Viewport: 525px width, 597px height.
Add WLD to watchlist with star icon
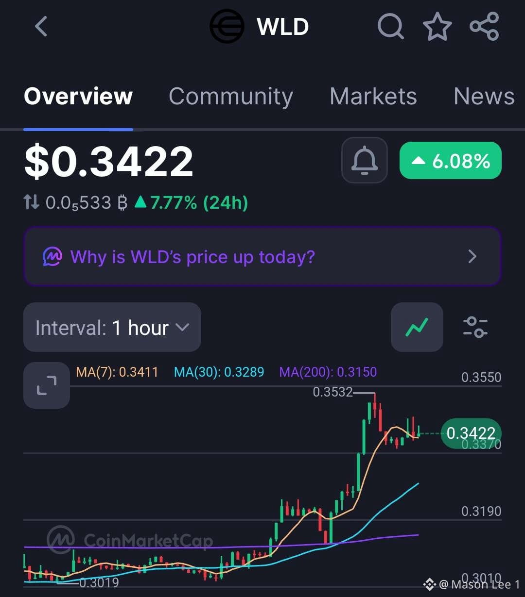click(437, 26)
